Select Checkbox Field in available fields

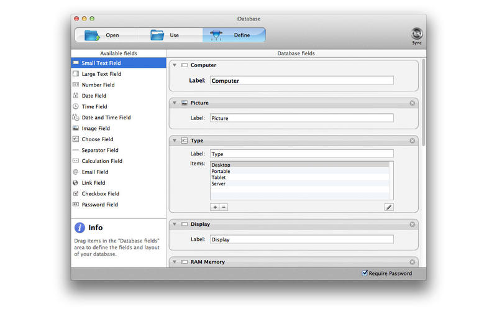coord(100,193)
